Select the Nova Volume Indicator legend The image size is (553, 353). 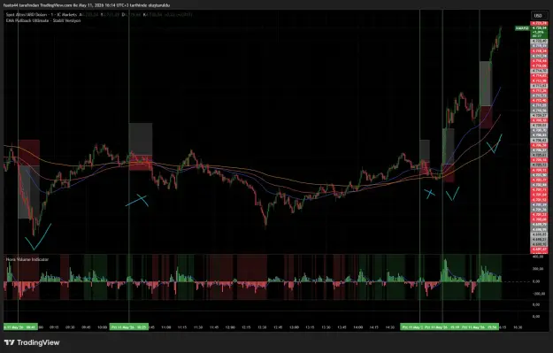point(27,259)
